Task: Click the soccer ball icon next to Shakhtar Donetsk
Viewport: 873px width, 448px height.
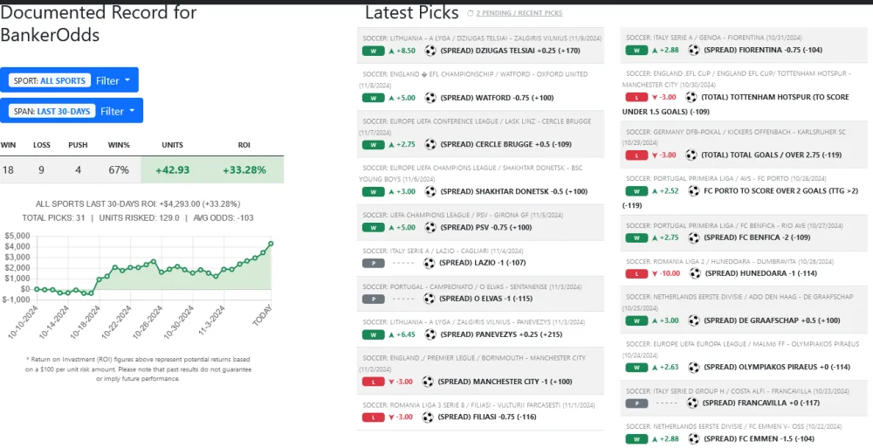Action: pyautogui.click(x=430, y=191)
